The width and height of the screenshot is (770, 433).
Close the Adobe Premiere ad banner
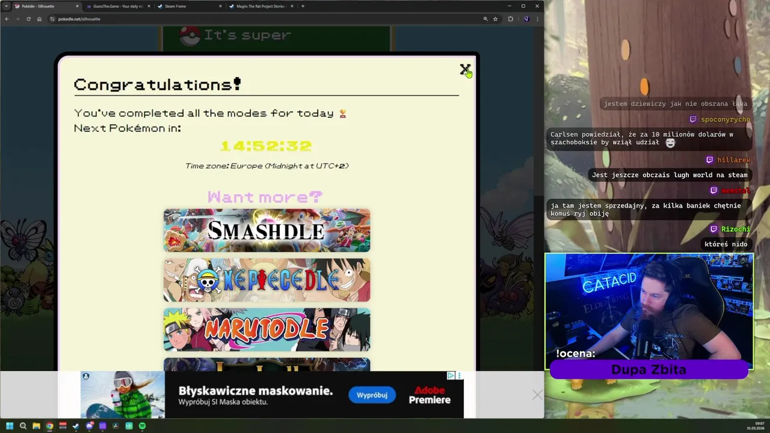point(537,395)
